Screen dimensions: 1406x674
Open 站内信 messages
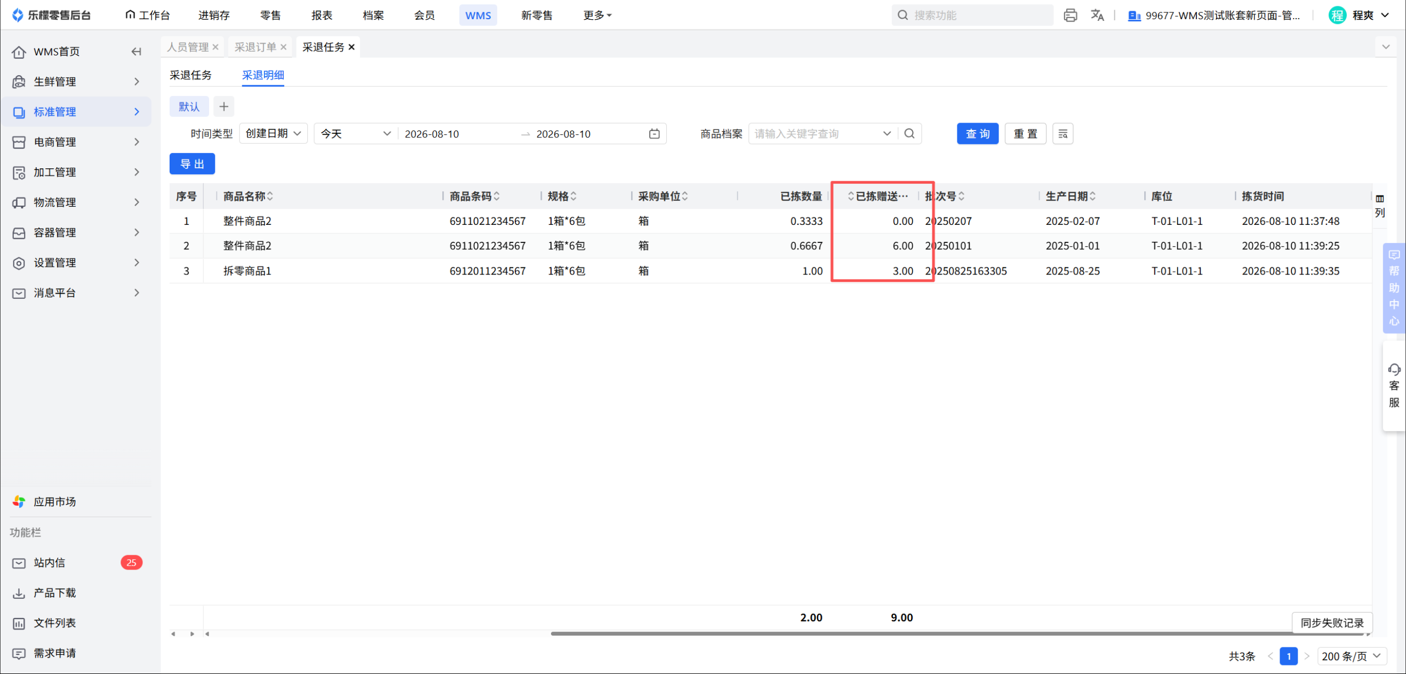pyautogui.click(x=49, y=563)
